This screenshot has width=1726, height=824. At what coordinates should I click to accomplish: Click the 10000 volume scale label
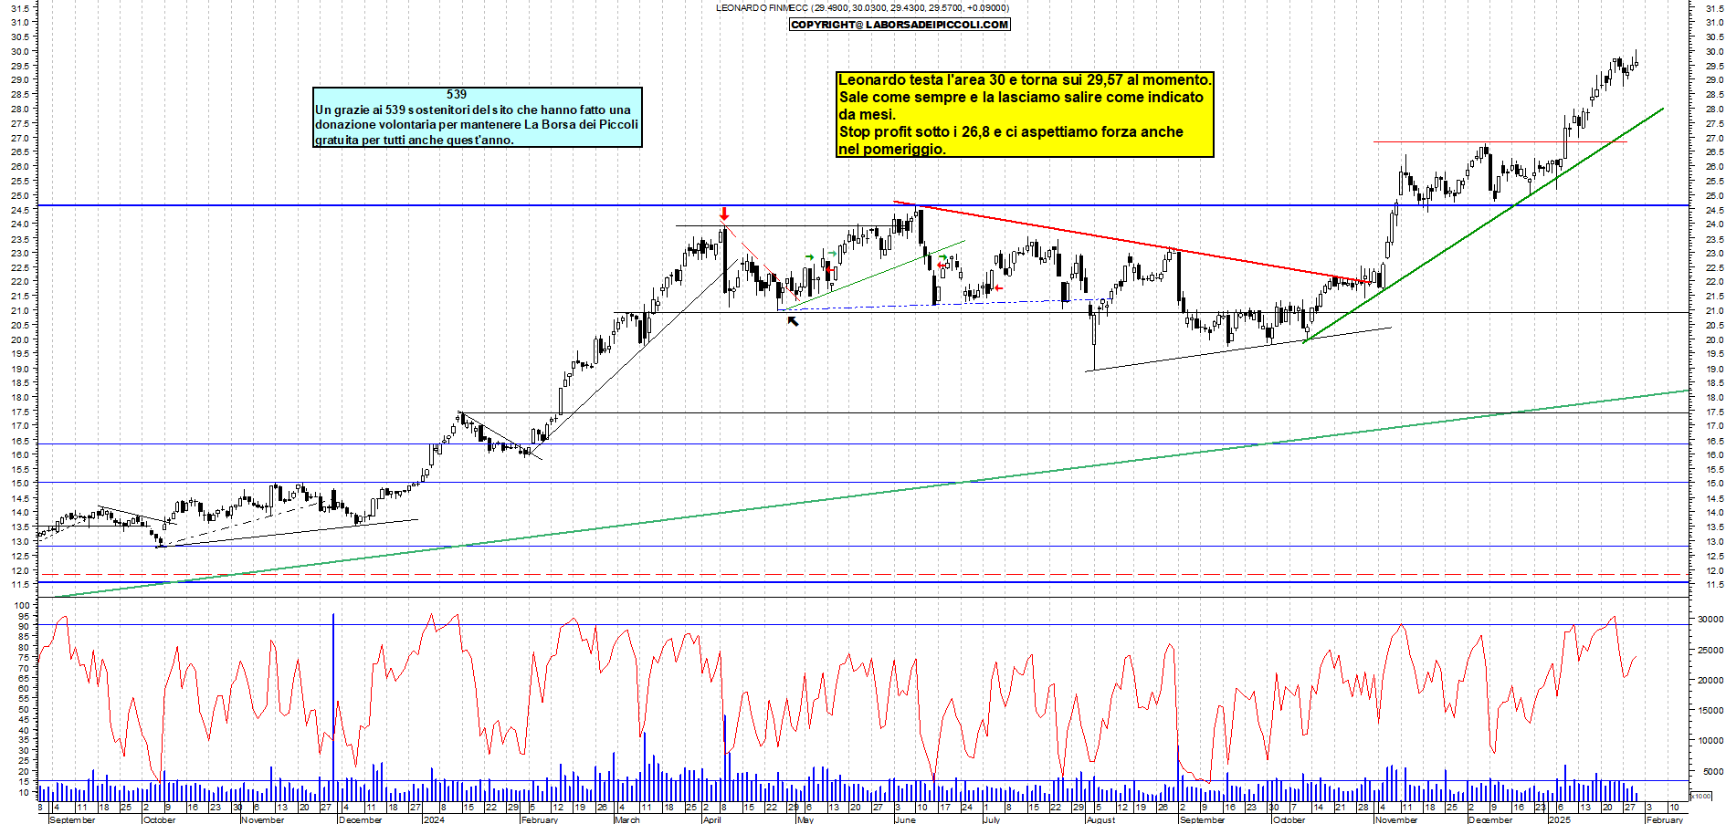[x=1710, y=741]
